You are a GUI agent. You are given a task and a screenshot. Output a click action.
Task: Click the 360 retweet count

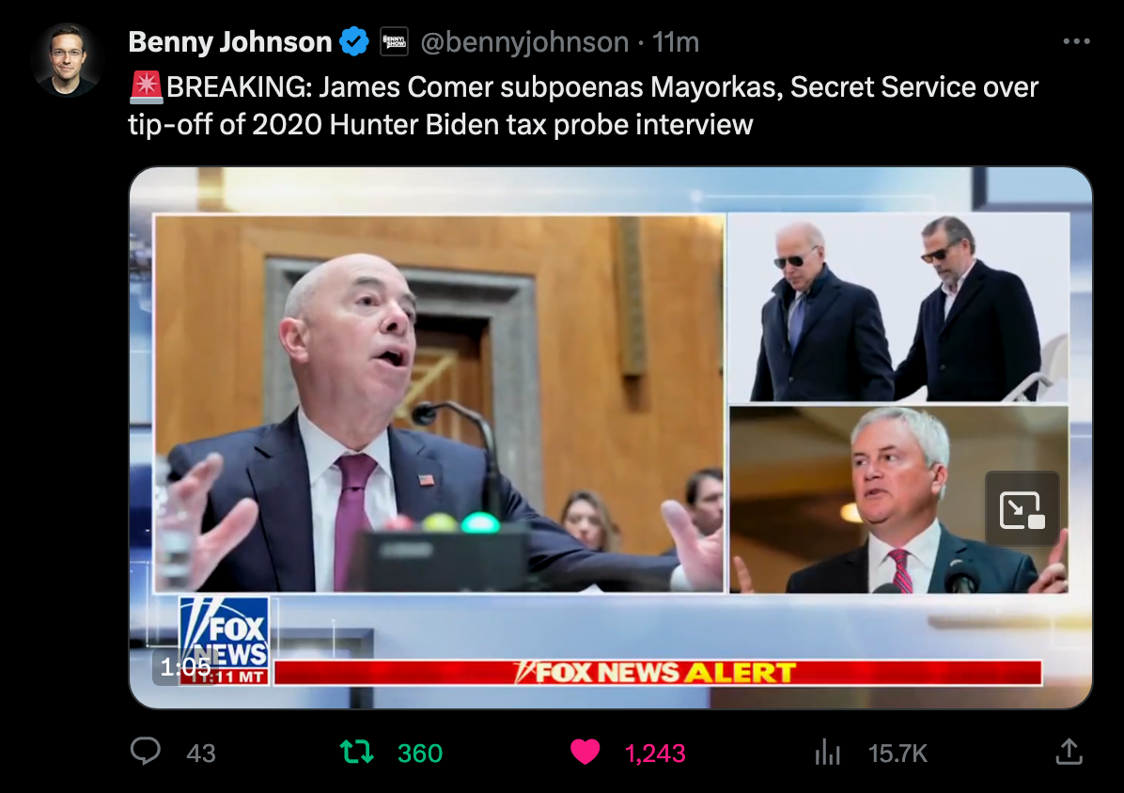click(x=420, y=753)
